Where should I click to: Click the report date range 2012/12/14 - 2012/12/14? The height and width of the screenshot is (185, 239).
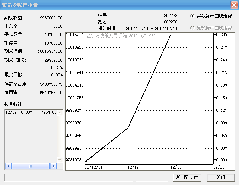coord(152,29)
